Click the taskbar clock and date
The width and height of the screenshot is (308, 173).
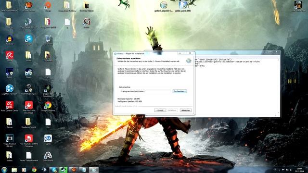(x=299, y=170)
